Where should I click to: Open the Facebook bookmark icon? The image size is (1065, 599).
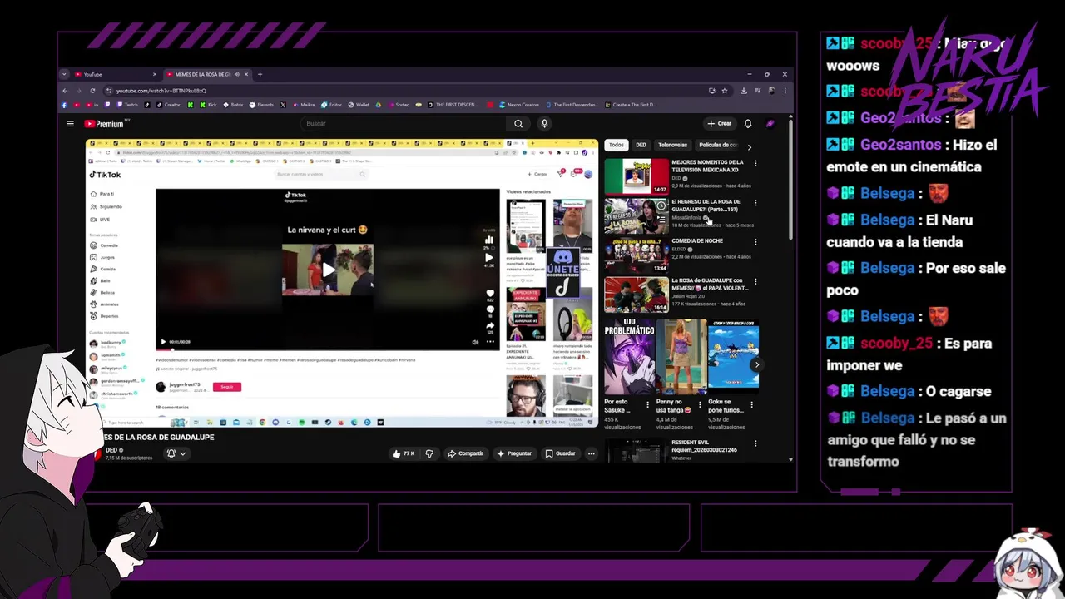point(65,105)
